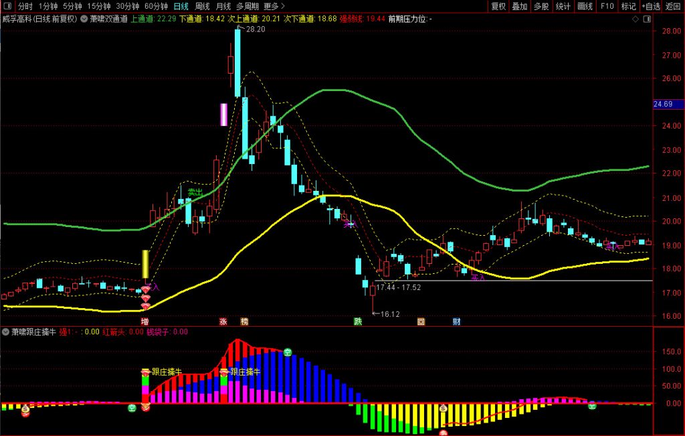685x436 pixels.
Task: Open the 画线 drawing tools
Action: (585, 6)
